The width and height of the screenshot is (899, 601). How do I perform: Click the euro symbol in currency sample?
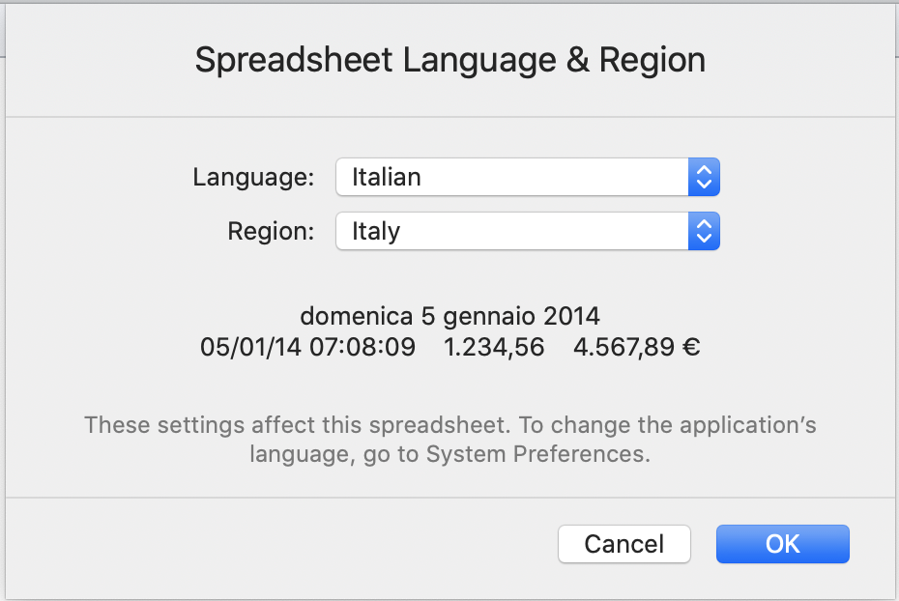pos(690,347)
